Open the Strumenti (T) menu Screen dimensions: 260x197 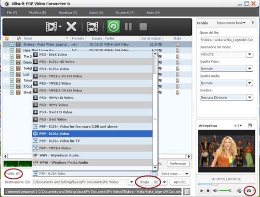[125, 12]
